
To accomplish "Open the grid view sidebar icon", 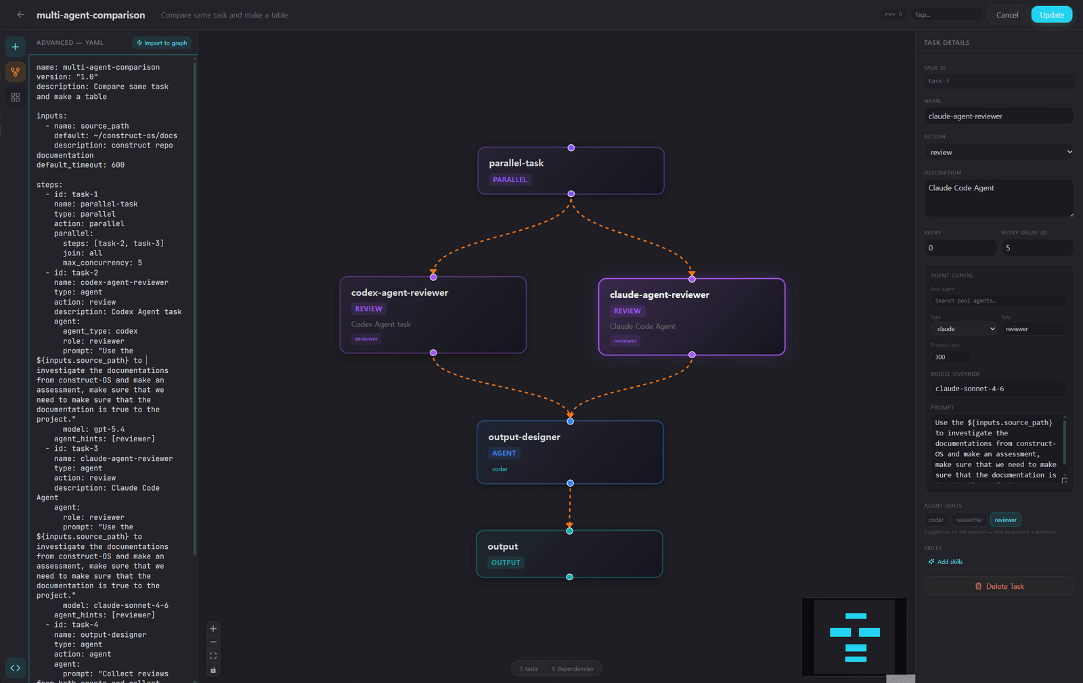I will 15,97.
